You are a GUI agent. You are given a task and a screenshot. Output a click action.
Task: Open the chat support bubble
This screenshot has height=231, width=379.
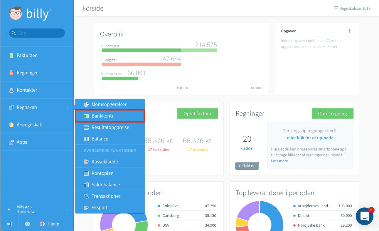[x=365, y=216]
